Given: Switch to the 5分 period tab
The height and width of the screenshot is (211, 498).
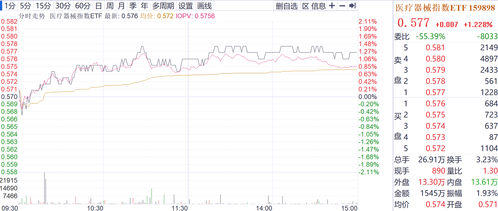Looking at the screenshot, I should coord(26,6).
